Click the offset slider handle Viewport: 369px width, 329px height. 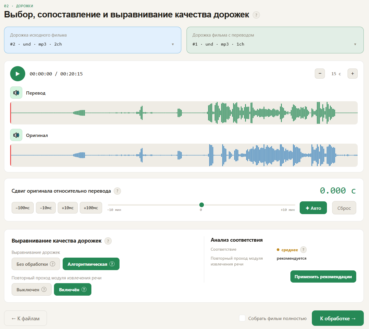click(x=202, y=205)
